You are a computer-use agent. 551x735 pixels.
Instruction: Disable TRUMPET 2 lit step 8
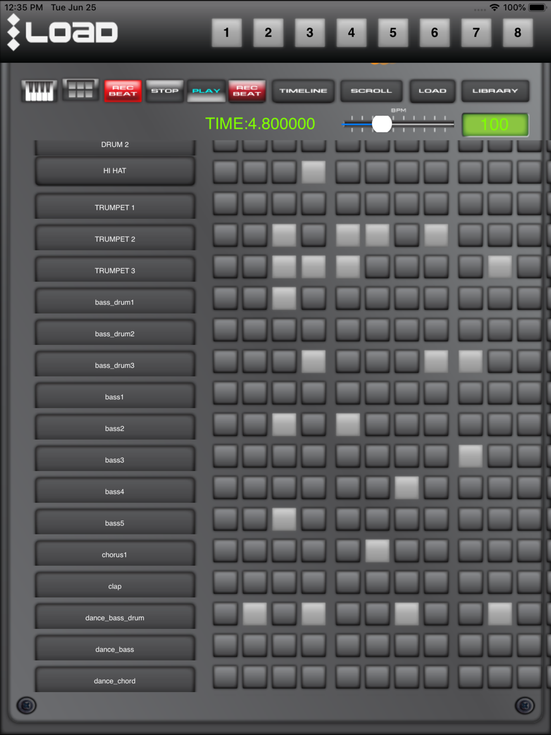click(x=436, y=235)
